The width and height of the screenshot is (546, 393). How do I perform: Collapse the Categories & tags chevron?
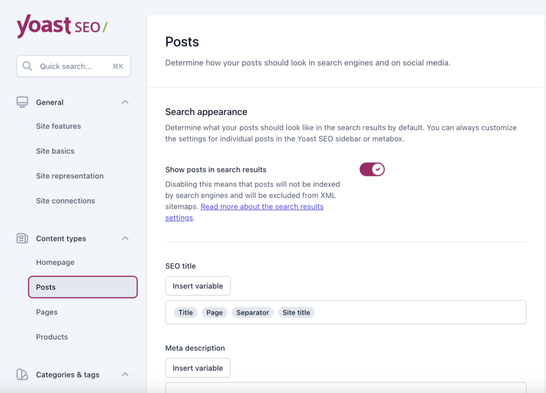point(125,374)
